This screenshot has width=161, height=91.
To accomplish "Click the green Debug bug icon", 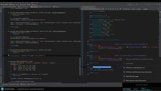I will [136, 5].
